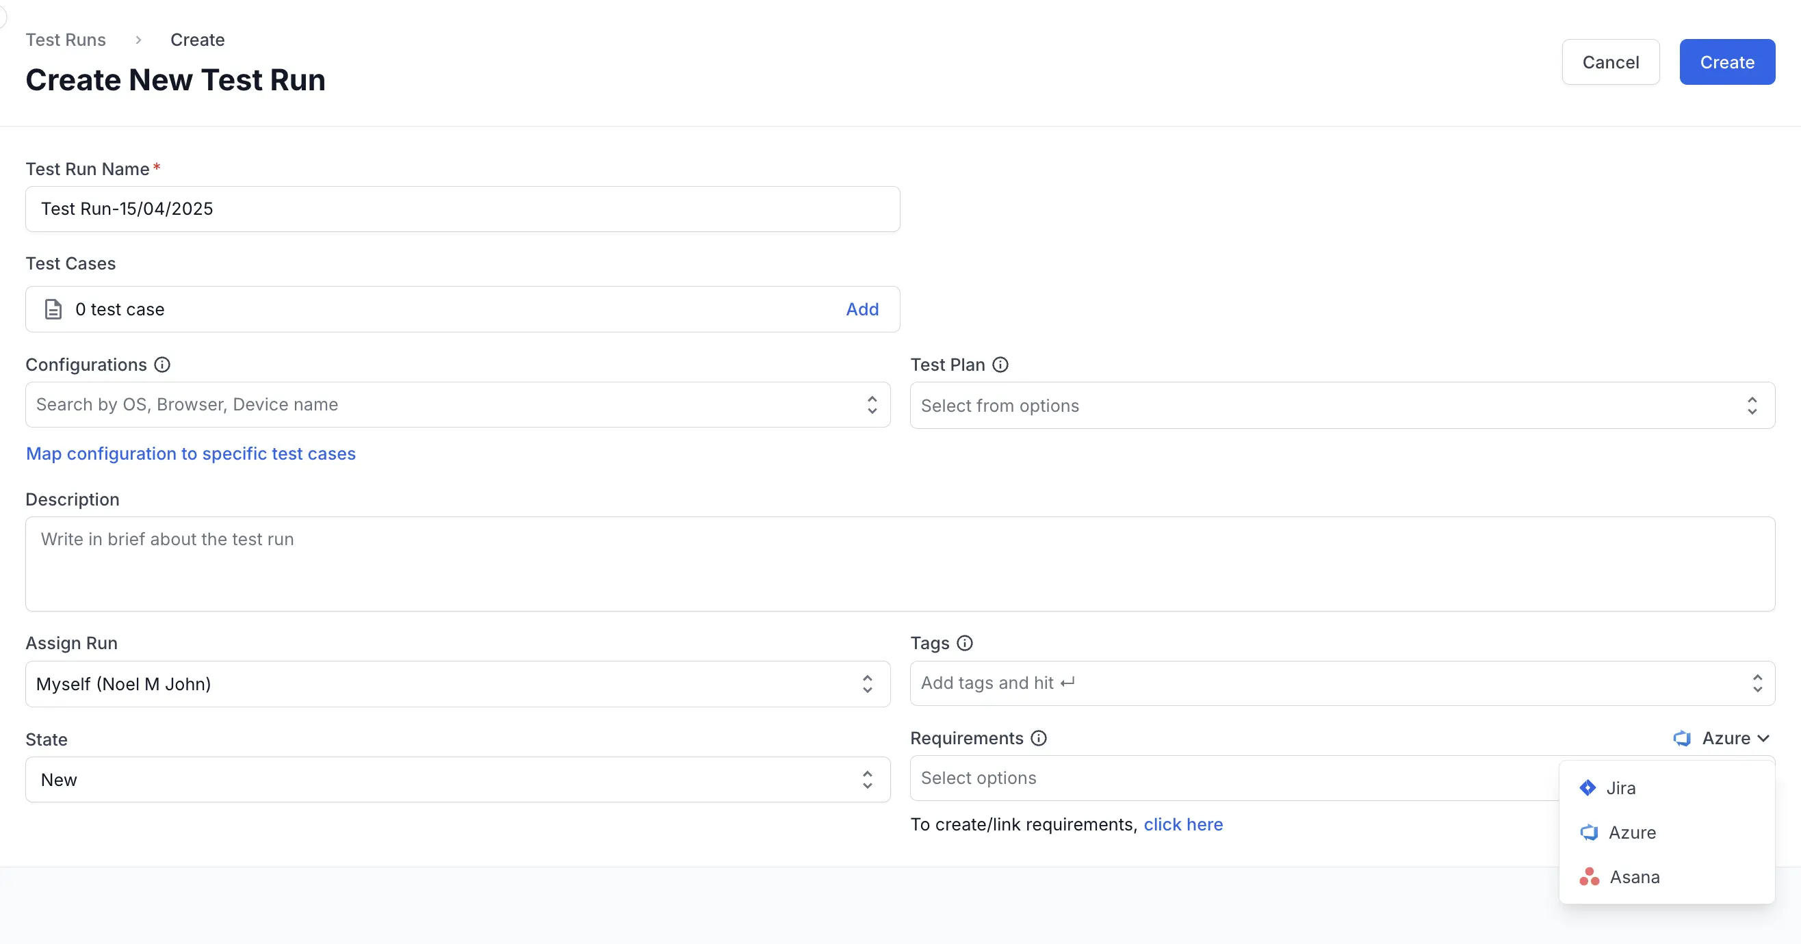Click the Jira diamond icon in the menu
The width and height of the screenshot is (1801, 944).
1588,788
